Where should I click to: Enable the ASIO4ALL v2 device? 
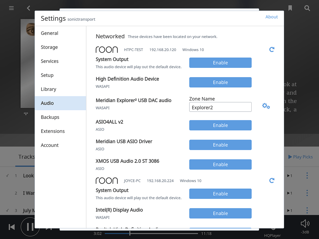click(220, 125)
